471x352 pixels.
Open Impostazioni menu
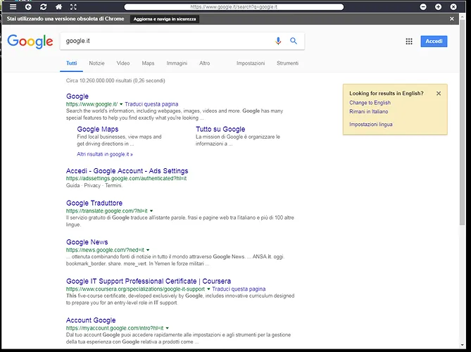[251, 63]
